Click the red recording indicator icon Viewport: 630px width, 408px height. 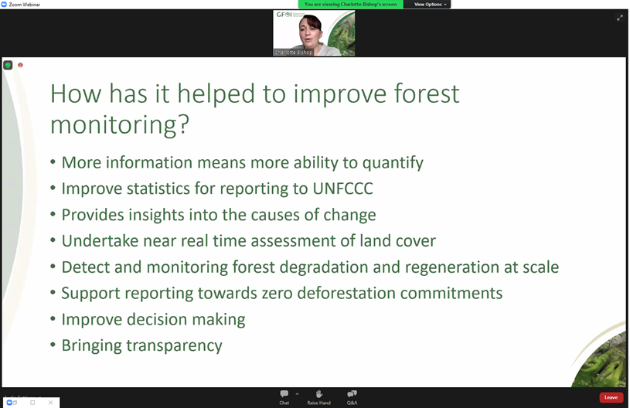coord(21,65)
